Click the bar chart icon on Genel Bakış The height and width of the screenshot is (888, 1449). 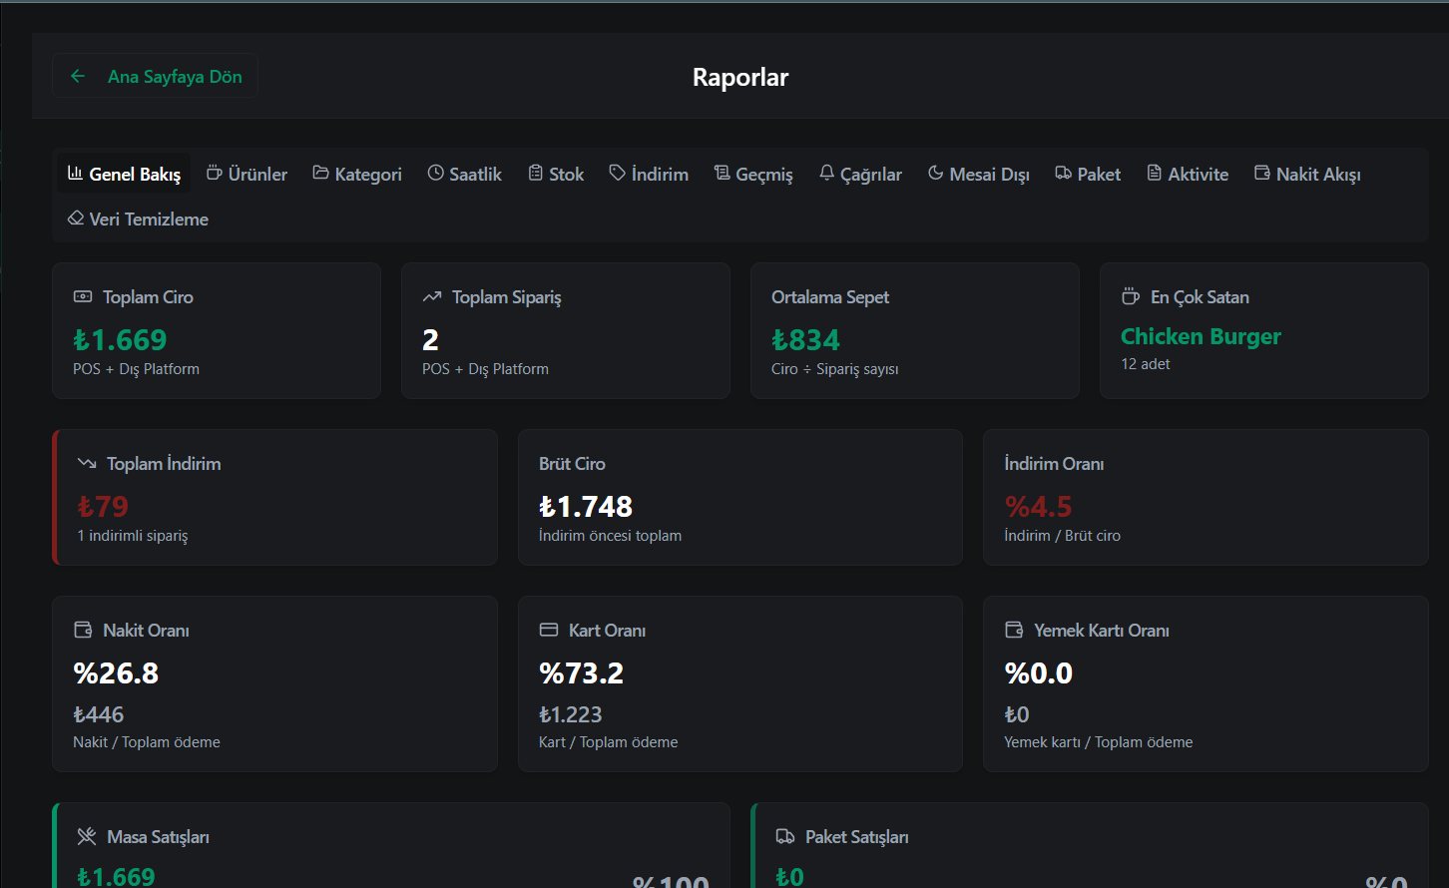pos(75,173)
